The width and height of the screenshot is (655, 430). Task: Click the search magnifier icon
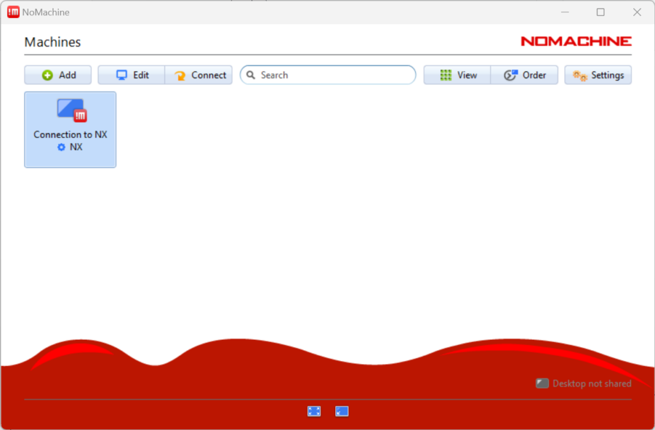(x=251, y=75)
